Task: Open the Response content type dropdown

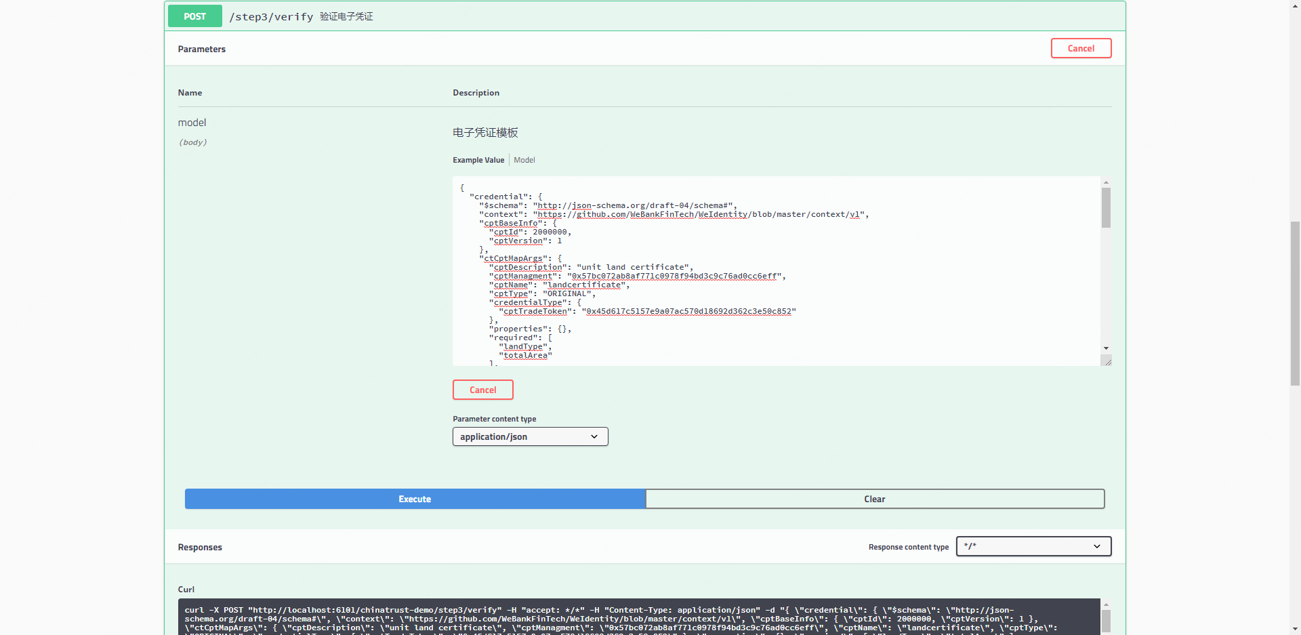Action: [x=1033, y=546]
